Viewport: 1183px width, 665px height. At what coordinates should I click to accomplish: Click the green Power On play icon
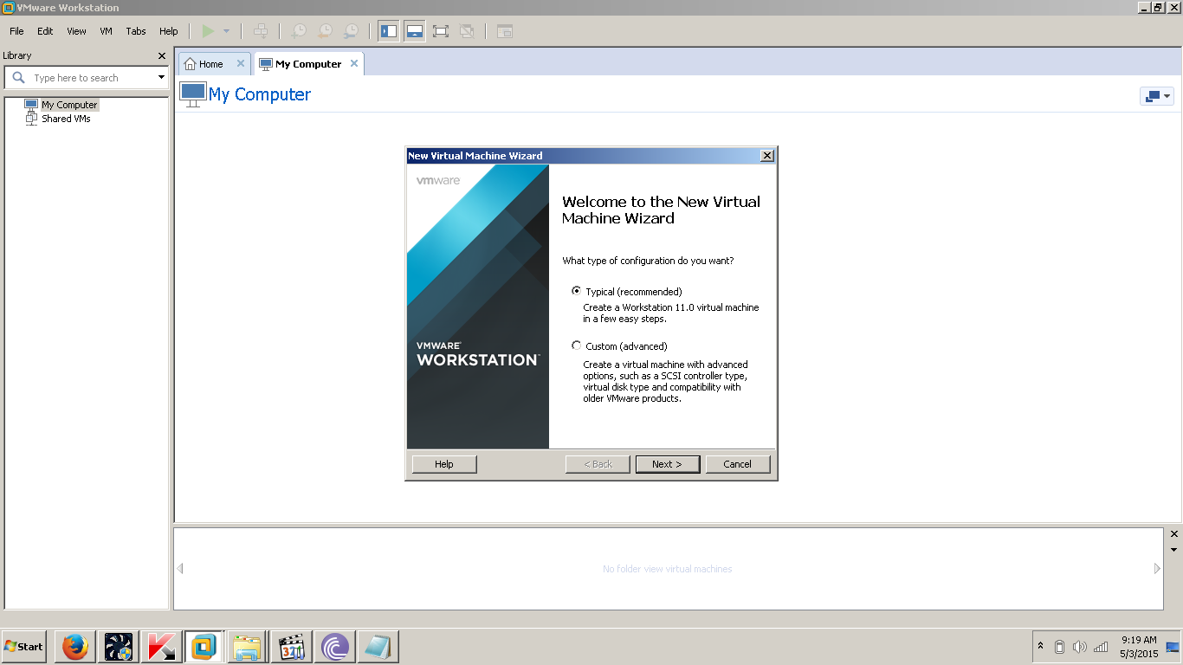click(x=208, y=31)
